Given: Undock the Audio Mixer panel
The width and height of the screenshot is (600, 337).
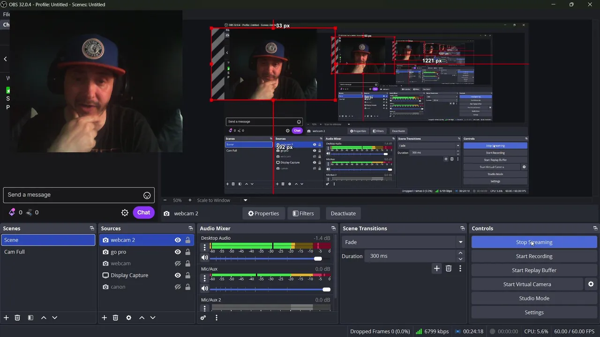Looking at the screenshot, I should click(x=333, y=228).
